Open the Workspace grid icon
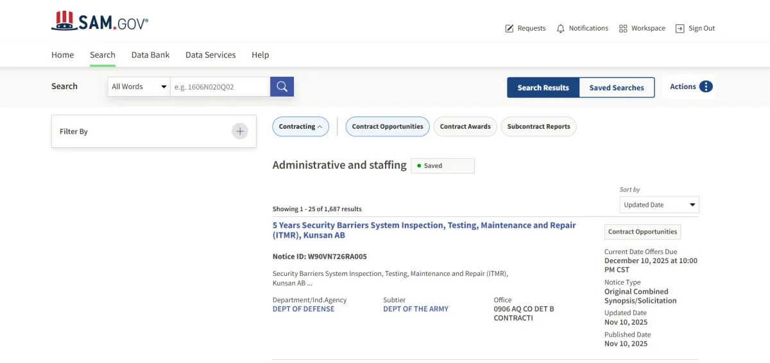Image resolution: width=770 pixels, height=363 pixels. 623,29
